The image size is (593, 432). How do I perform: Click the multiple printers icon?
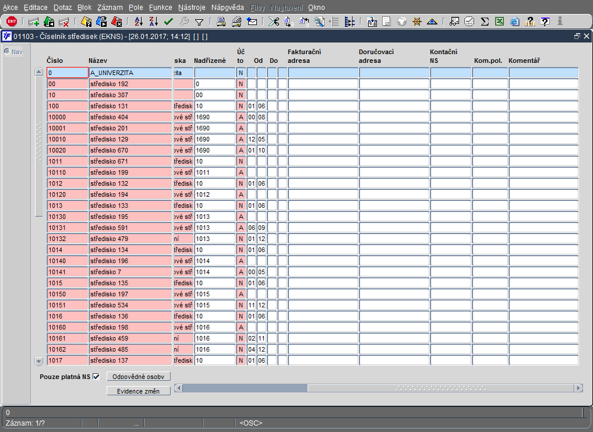pos(237,22)
